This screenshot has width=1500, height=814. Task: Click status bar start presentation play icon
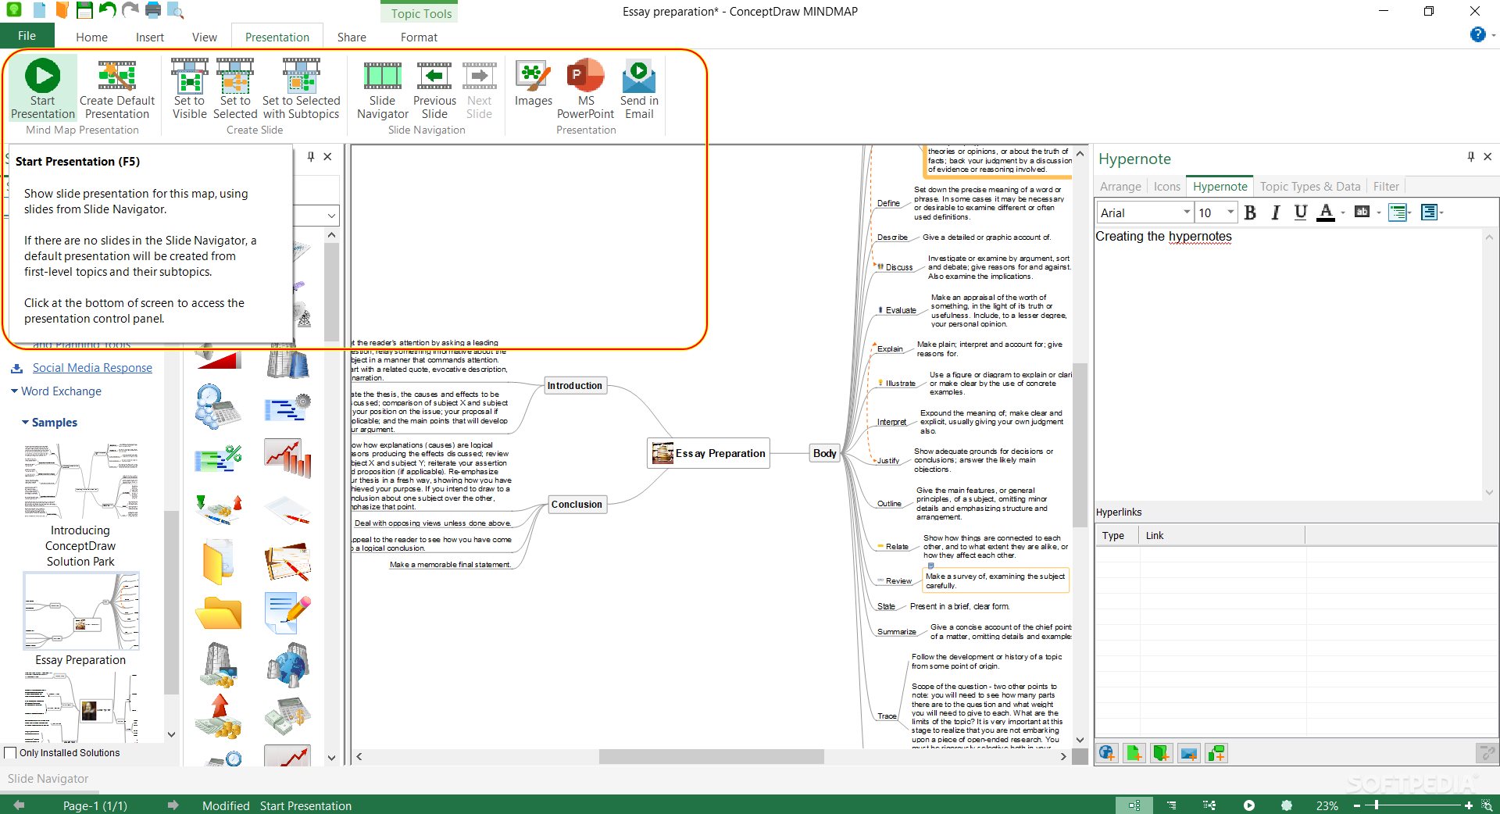pyautogui.click(x=1249, y=805)
